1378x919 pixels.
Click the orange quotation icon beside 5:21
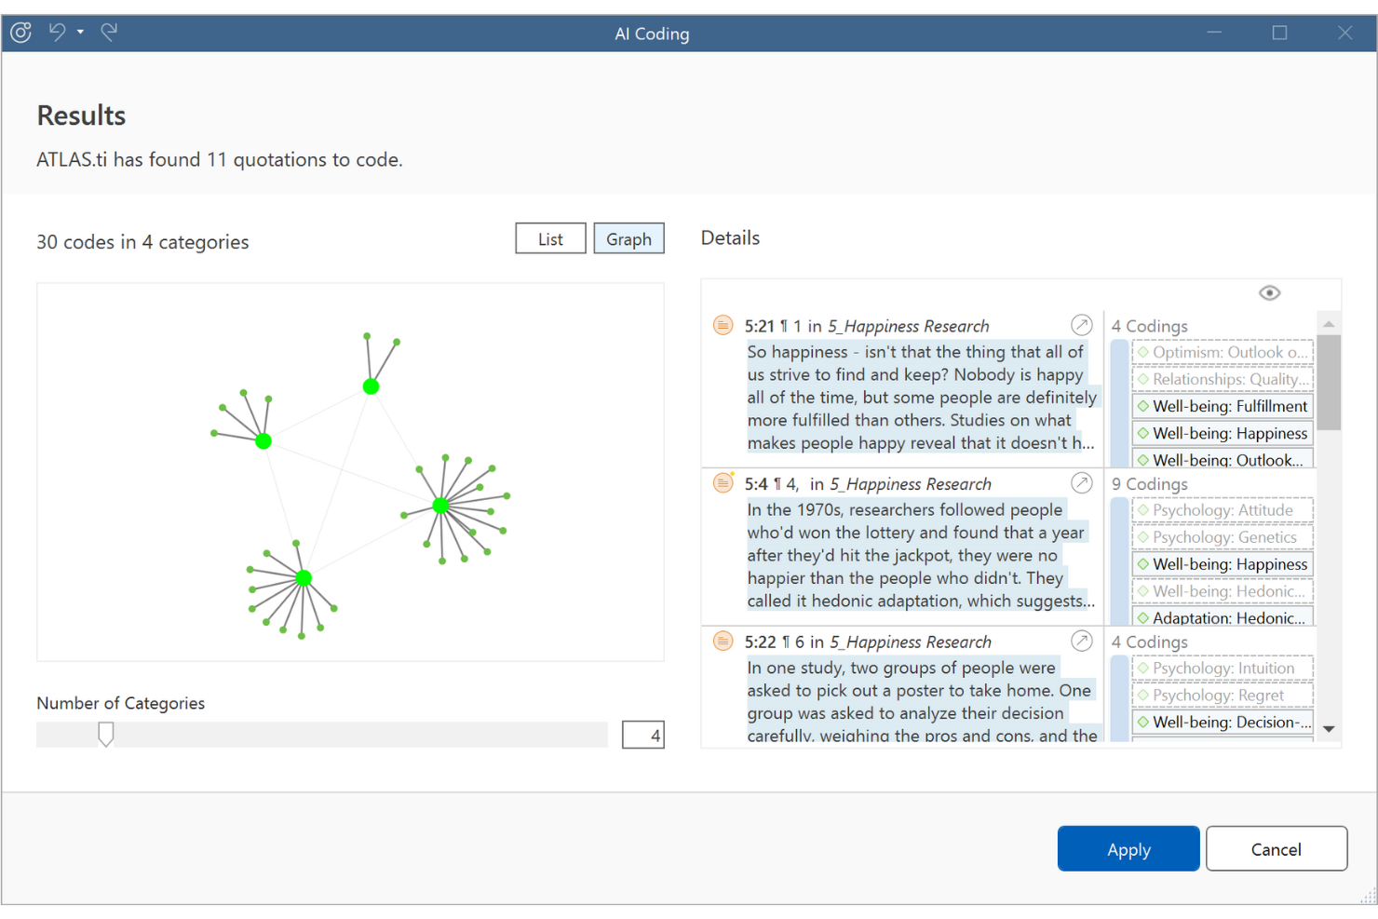pos(723,325)
